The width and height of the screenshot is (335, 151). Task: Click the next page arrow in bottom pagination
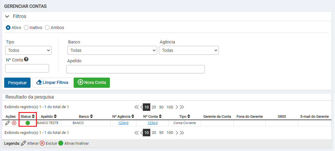coord(177,133)
